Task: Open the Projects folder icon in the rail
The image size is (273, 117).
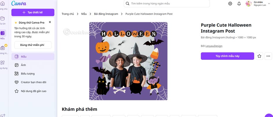Action: 2,18
